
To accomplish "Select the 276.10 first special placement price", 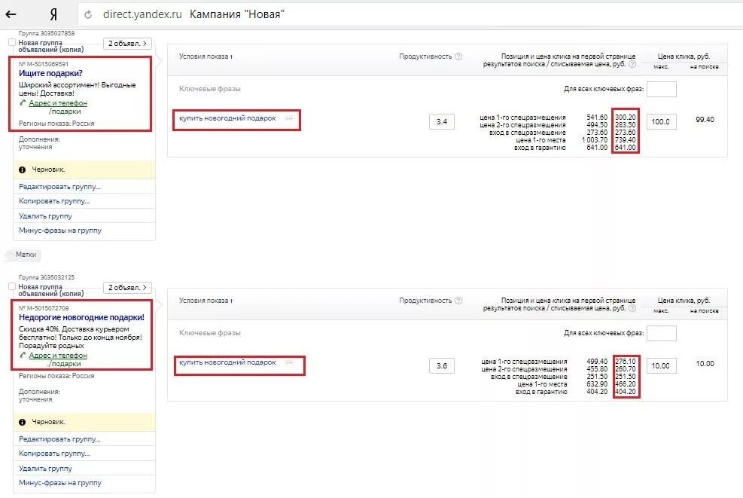I will (626, 362).
